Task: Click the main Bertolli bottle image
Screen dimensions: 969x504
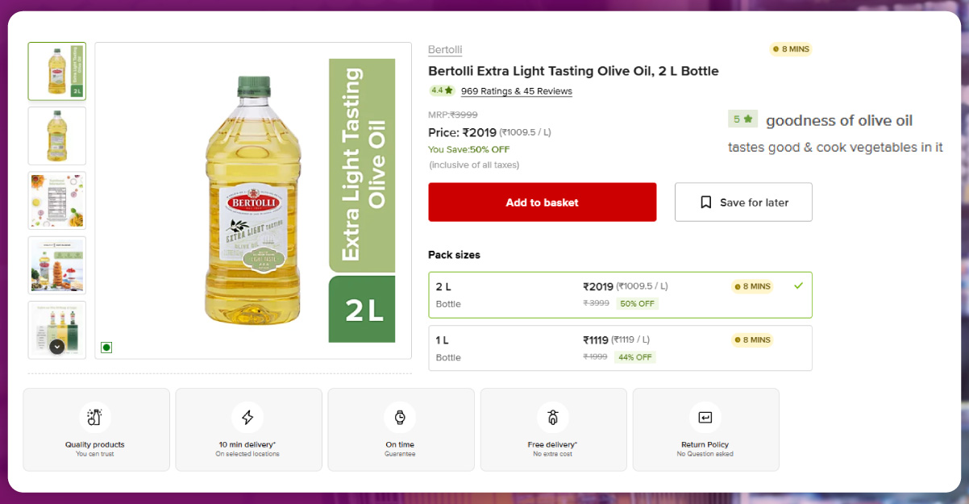Action: pos(254,200)
